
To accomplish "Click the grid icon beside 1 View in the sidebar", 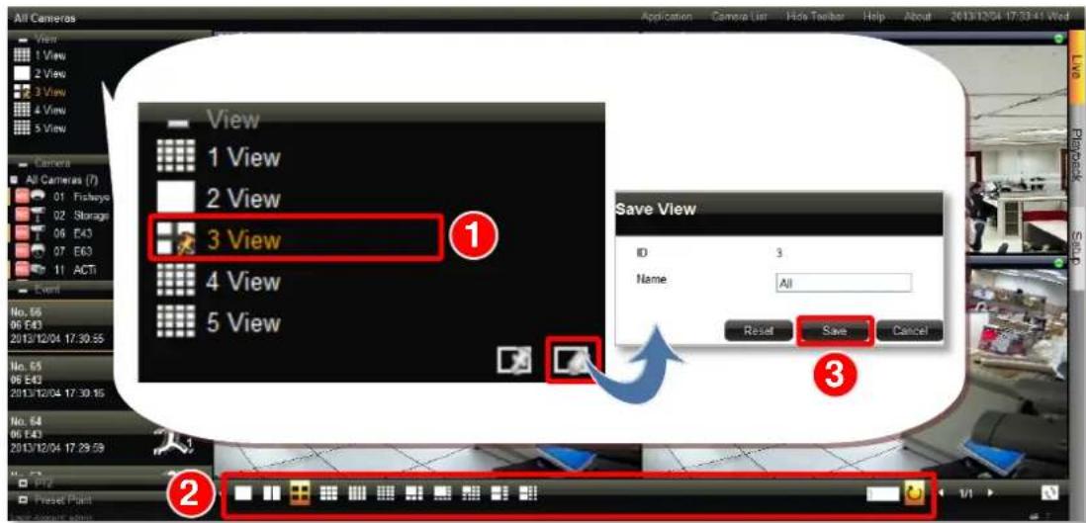I will [22, 55].
